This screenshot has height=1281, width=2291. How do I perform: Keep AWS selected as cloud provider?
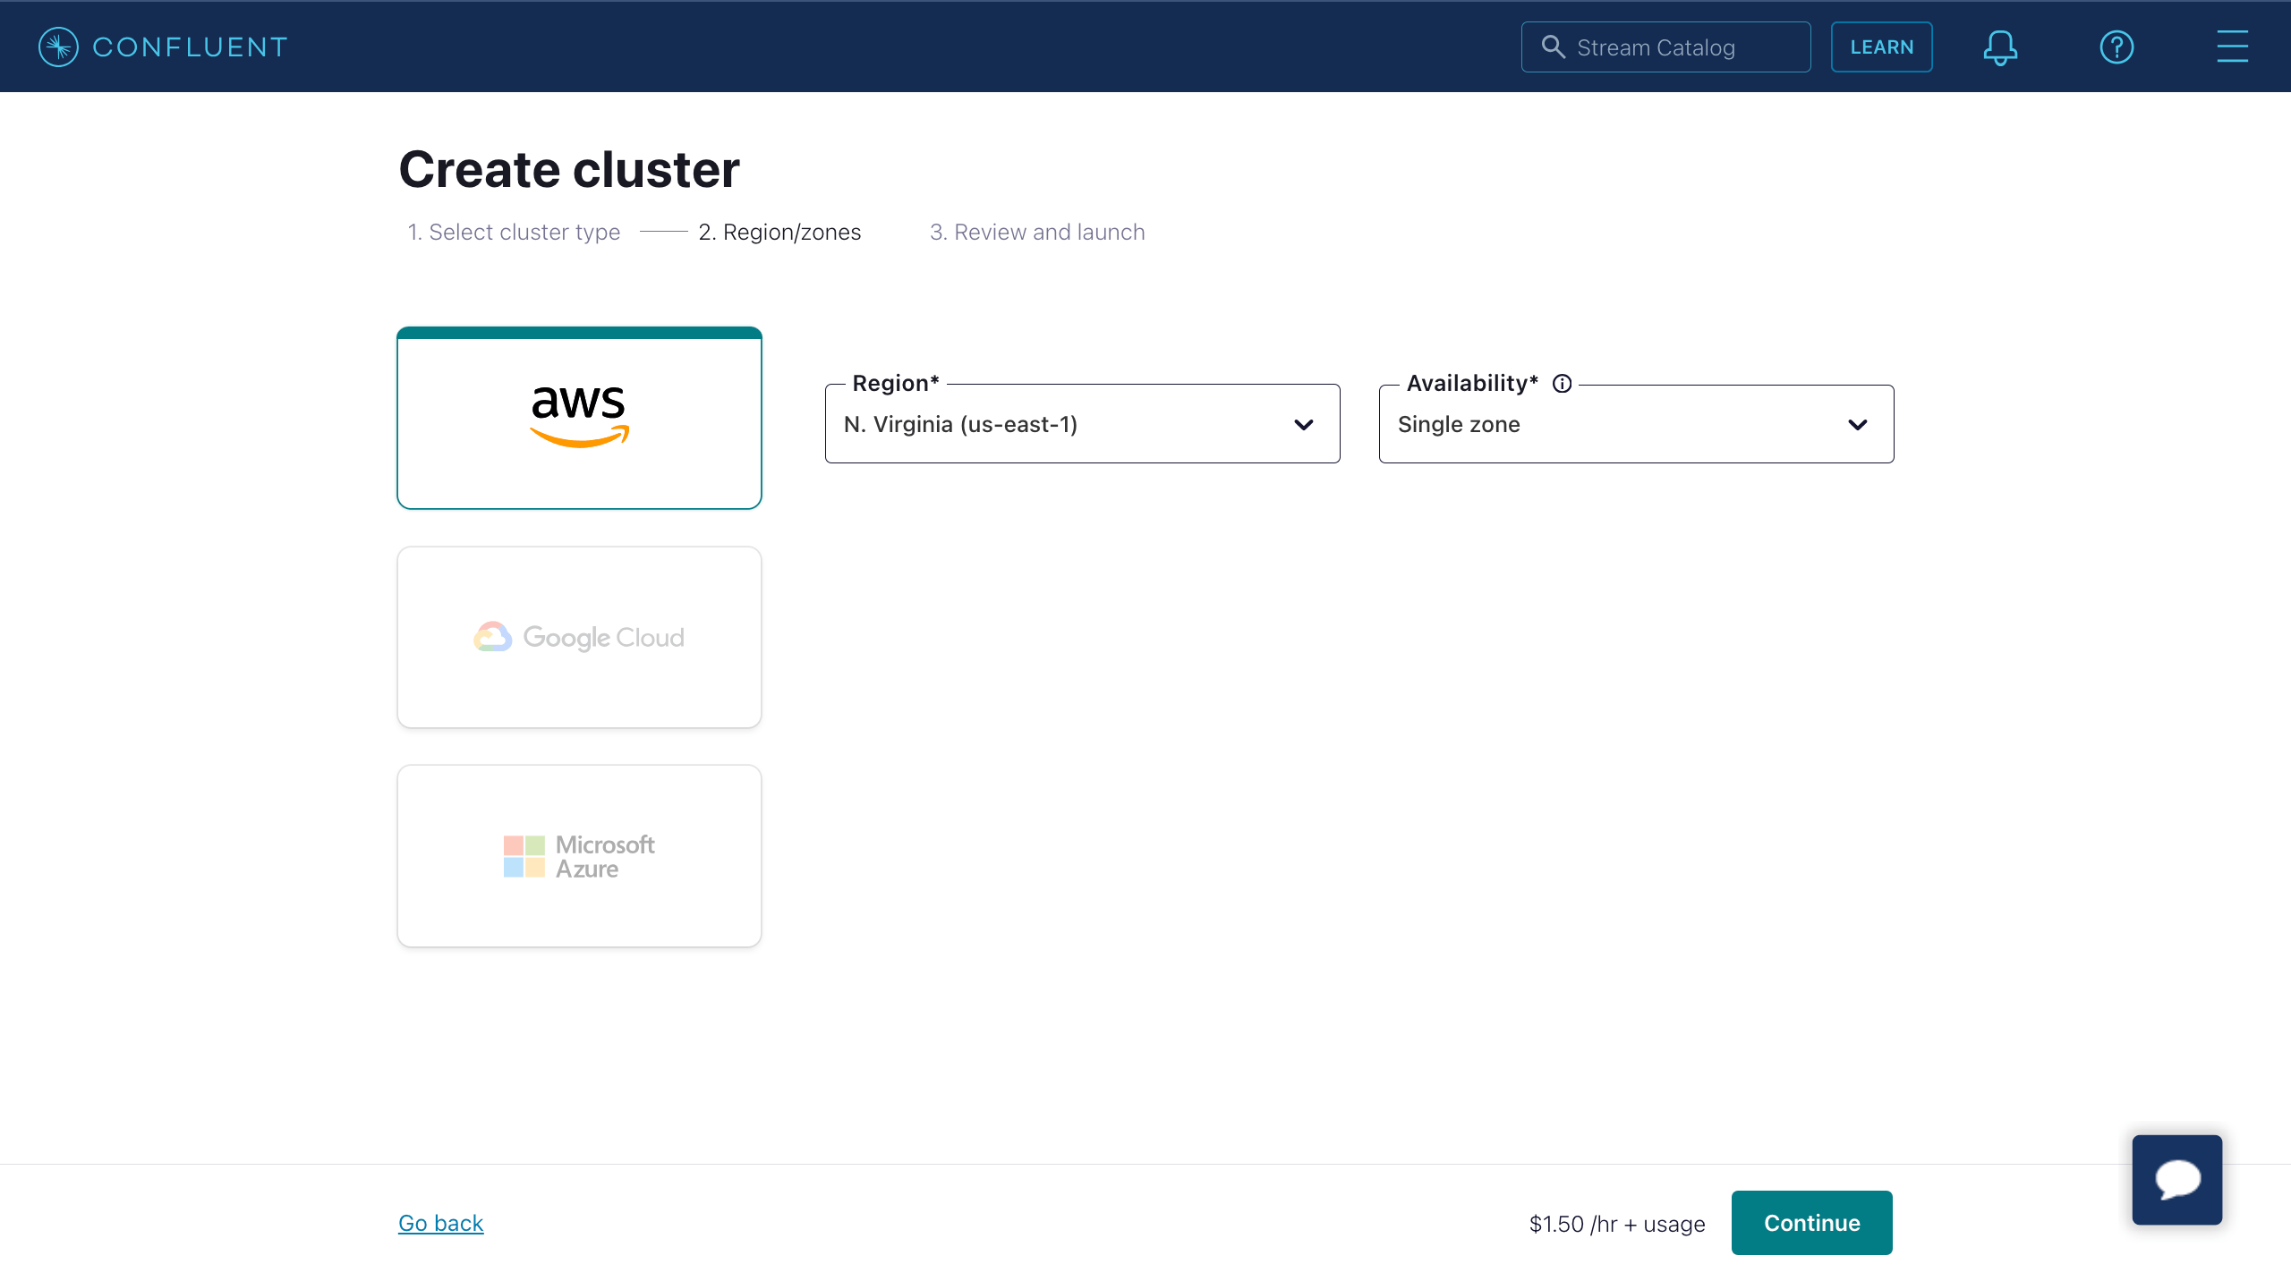tap(579, 418)
